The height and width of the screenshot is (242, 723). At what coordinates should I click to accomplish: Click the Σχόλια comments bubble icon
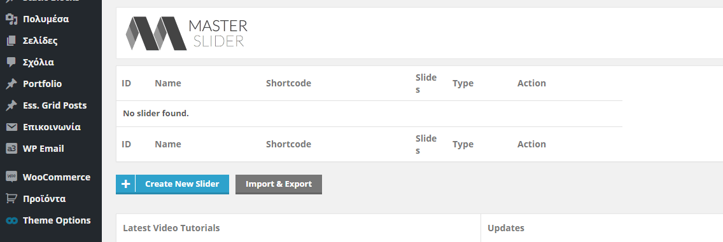tap(11, 62)
